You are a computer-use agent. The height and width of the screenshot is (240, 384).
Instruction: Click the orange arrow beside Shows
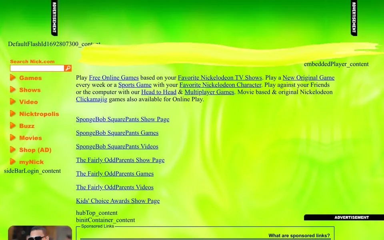(x=13, y=90)
